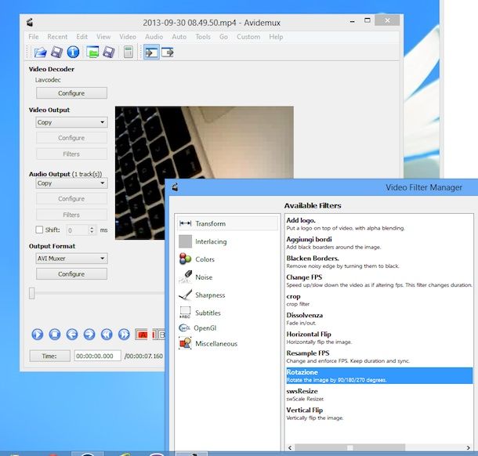Toggle the output preview mode icon
The image size is (478, 456).
[x=168, y=52]
